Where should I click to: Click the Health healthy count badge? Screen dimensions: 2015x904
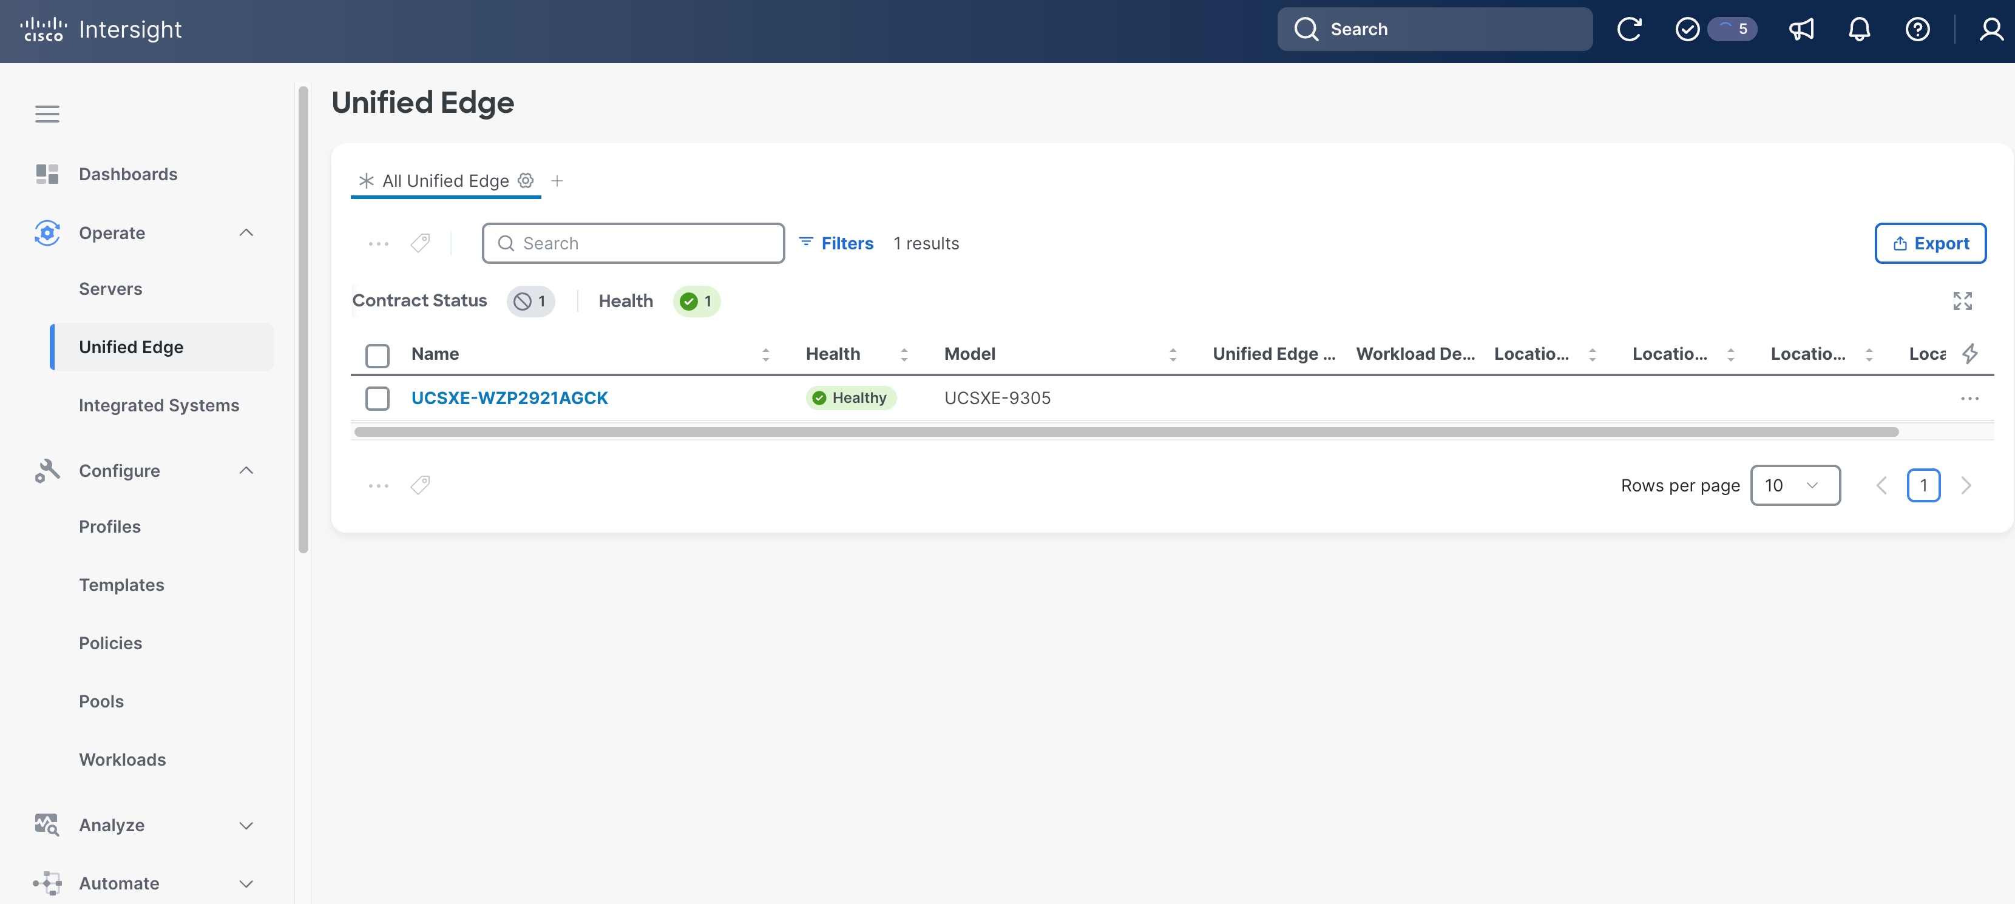point(696,301)
